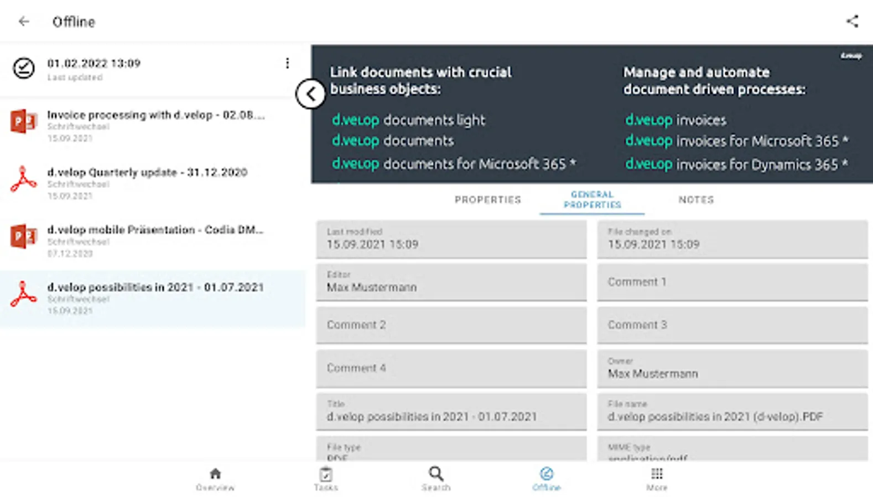Click the Comment 3 field

pos(732,325)
